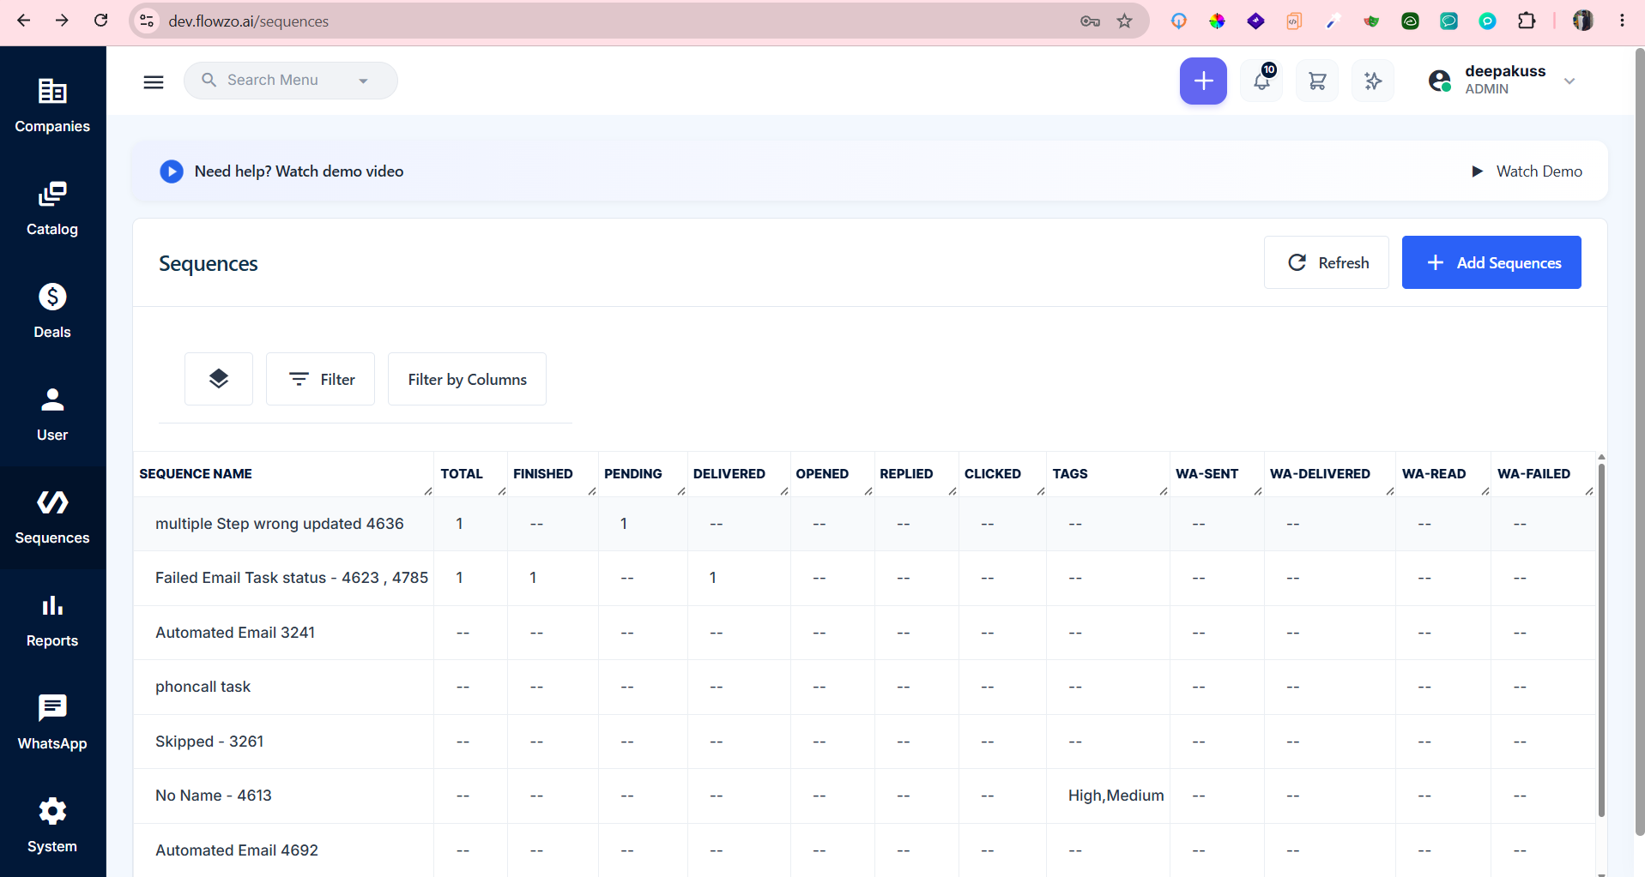Go forward in browser history
1645x877 pixels.
coord(62,21)
